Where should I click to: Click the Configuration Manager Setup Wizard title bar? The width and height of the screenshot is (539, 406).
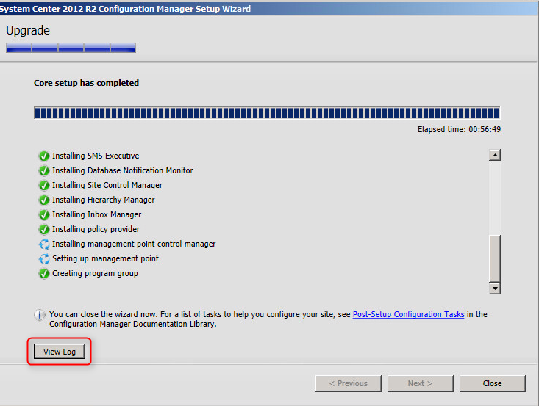[269, 8]
